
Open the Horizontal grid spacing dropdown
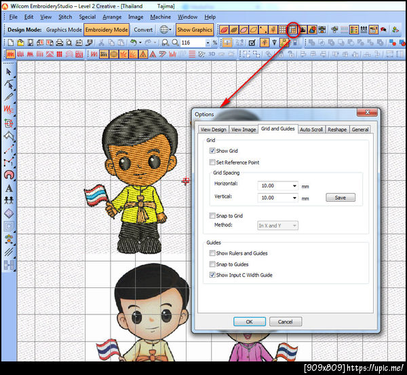tap(294, 185)
